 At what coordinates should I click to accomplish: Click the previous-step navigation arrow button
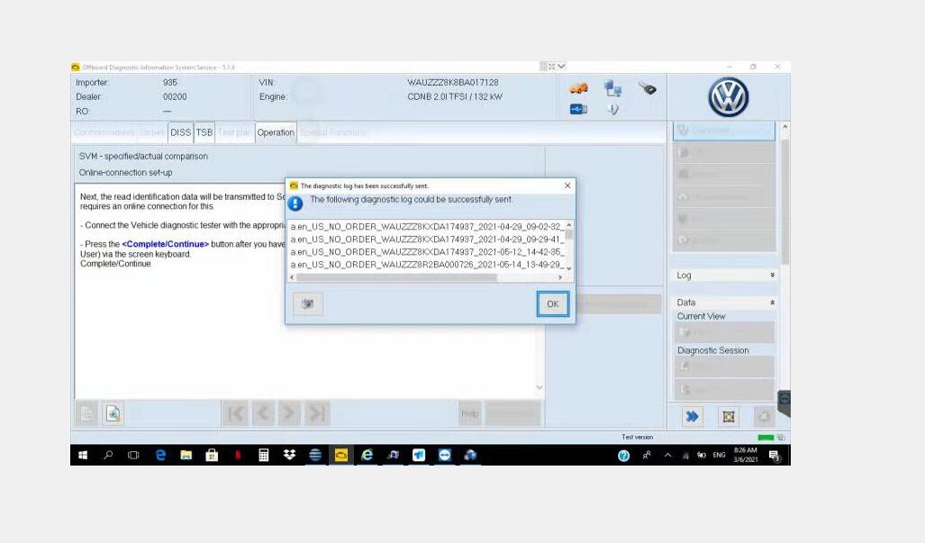coord(262,413)
